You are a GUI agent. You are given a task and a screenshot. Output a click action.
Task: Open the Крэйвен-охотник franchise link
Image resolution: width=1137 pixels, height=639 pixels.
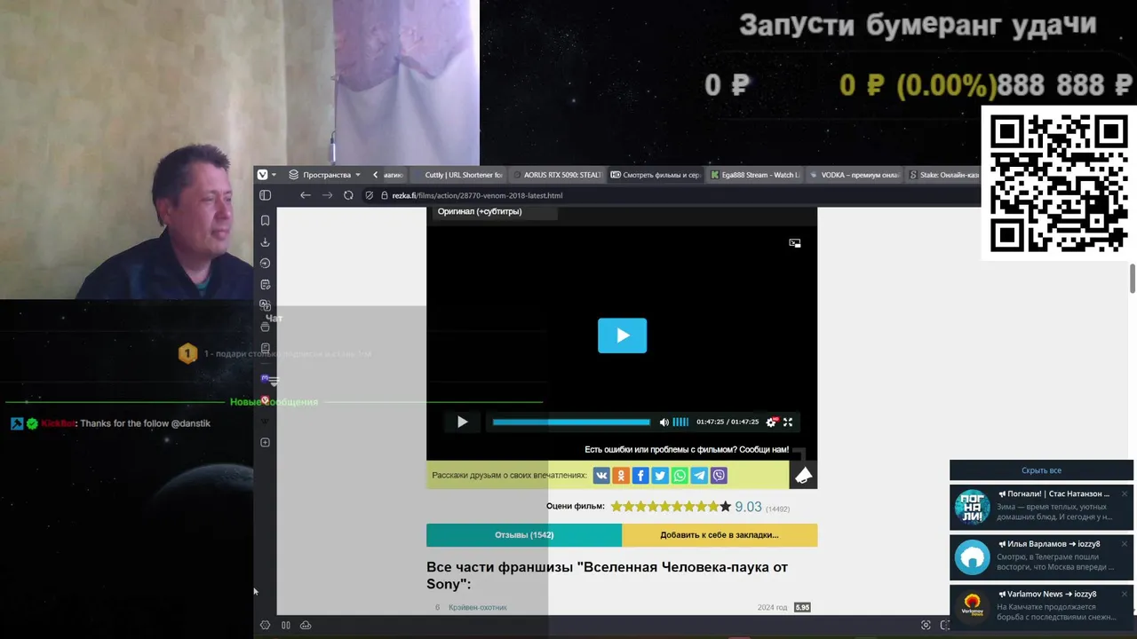pyautogui.click(x=478, y=608)
